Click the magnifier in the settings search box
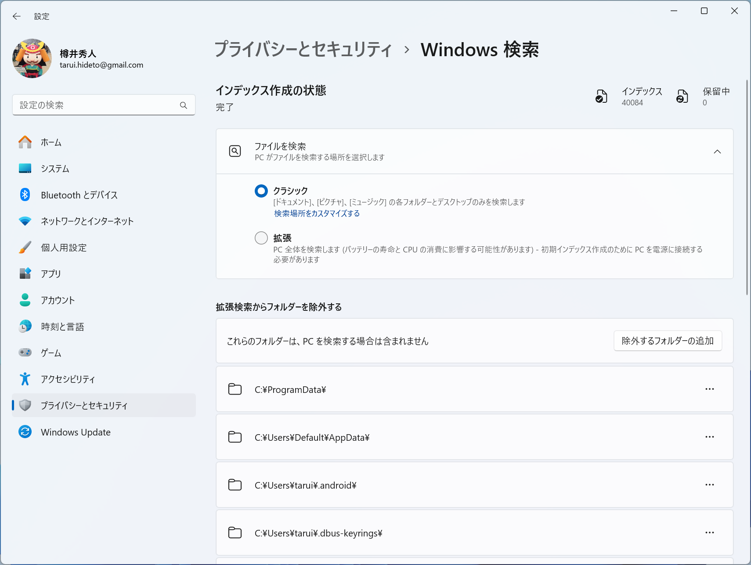751x565 pixels. pos(183,105)
